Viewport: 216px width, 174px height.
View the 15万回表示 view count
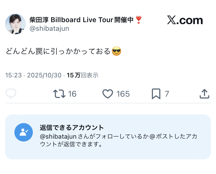(x=82, y=75)
